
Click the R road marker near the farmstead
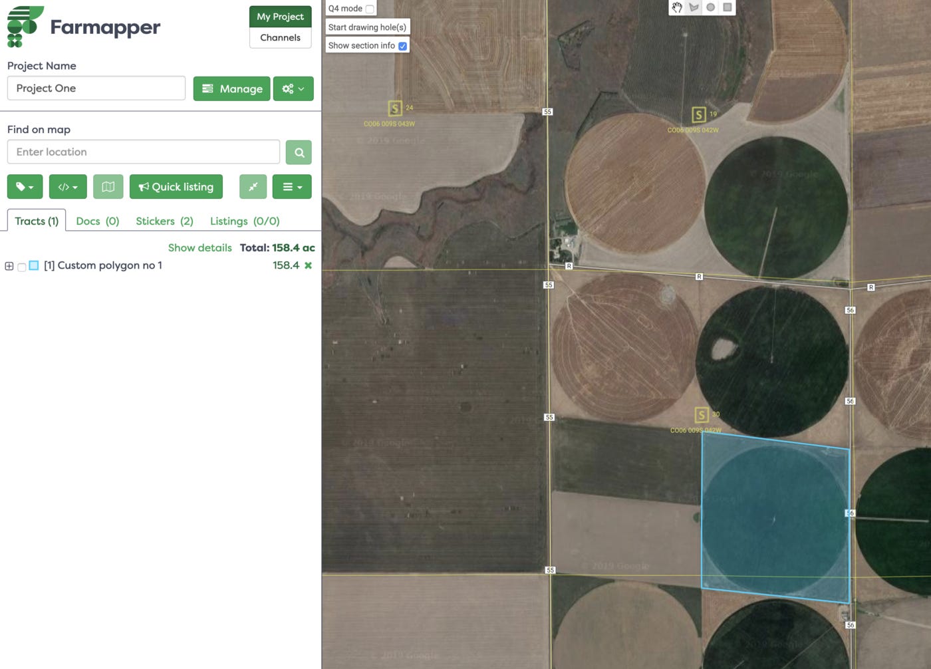click(569, 266)
